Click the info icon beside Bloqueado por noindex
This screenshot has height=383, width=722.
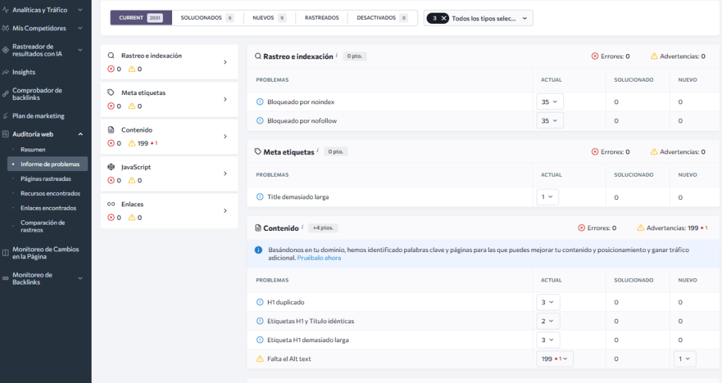pos(259,102)
